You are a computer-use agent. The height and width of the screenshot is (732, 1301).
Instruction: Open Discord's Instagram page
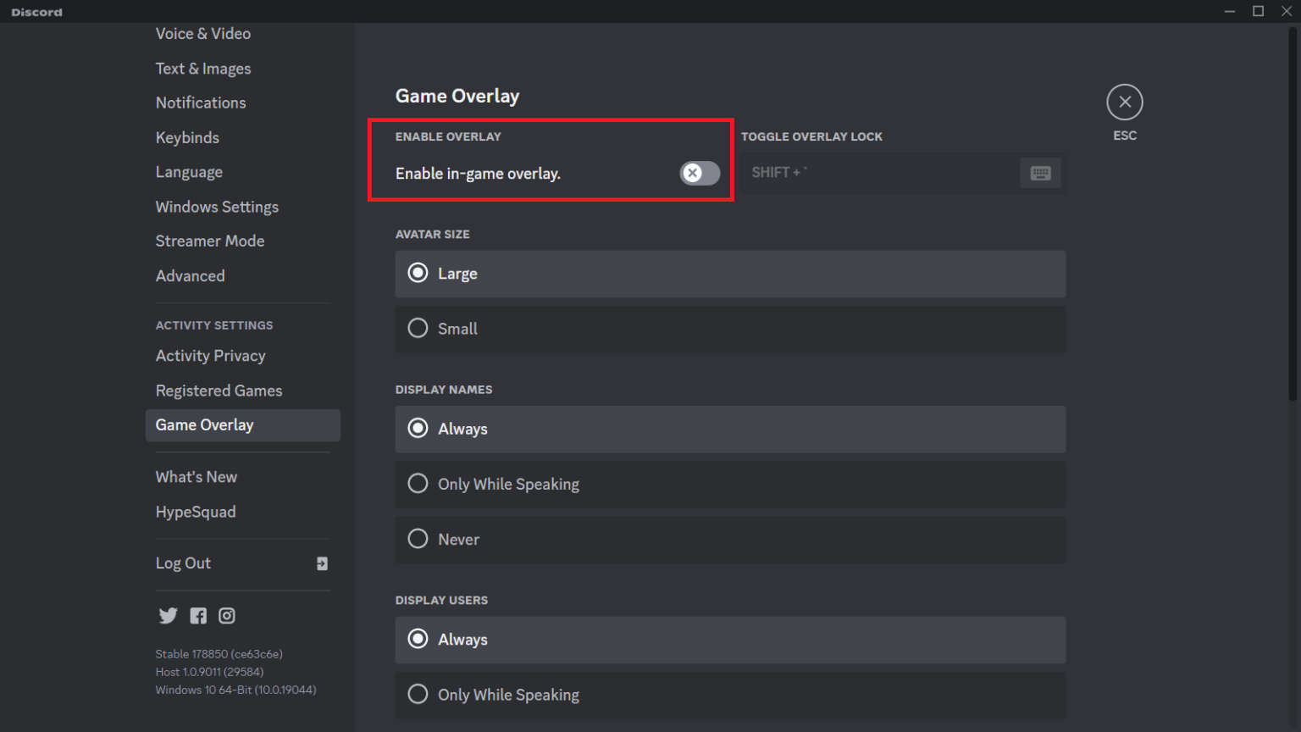pyautogui.click(x=226, y=615)
